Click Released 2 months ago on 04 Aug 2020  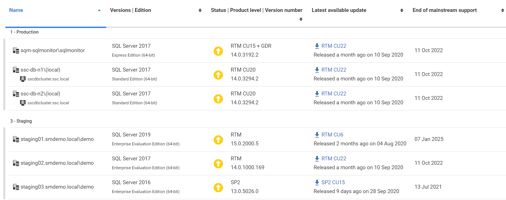tap(360, 144)
